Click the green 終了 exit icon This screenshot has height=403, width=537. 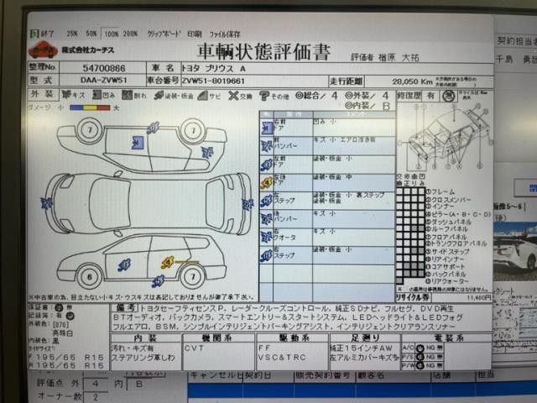[x=34, y=34]
